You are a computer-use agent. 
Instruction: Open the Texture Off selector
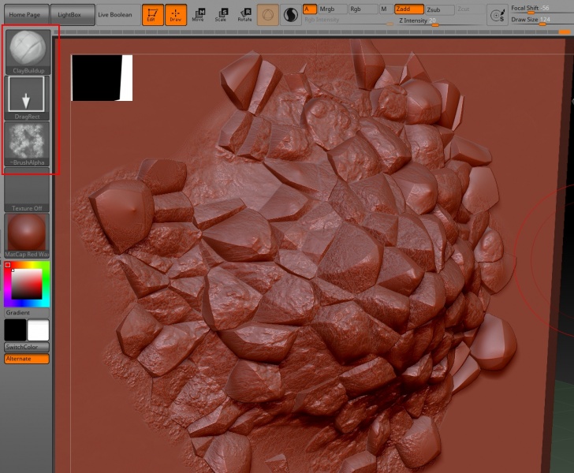(27, 190)
